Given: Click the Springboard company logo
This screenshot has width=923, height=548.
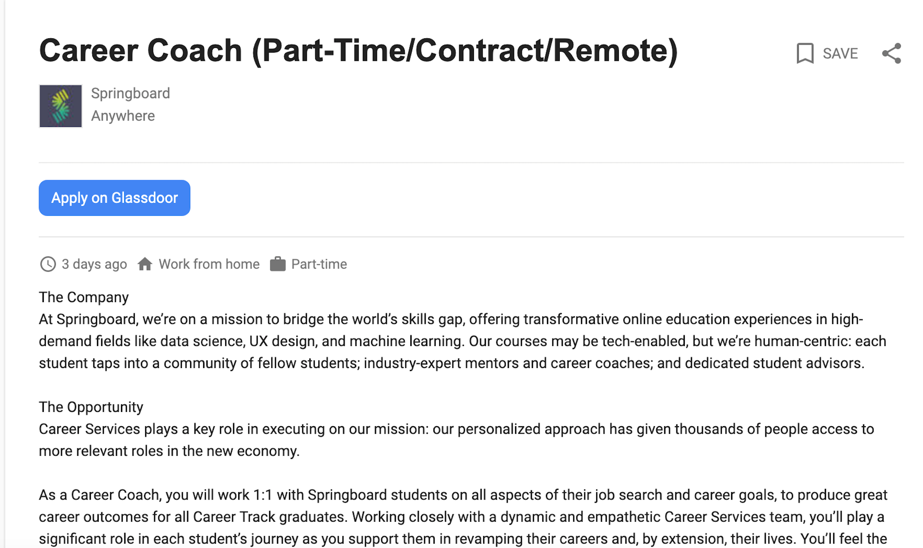Looking at the screenshot, I should tap(60, 106).
